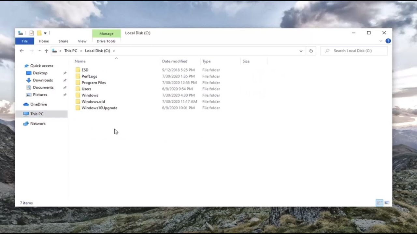Open the blue Help icon
This screenshot has height=234, width=417.
point(388,41)
